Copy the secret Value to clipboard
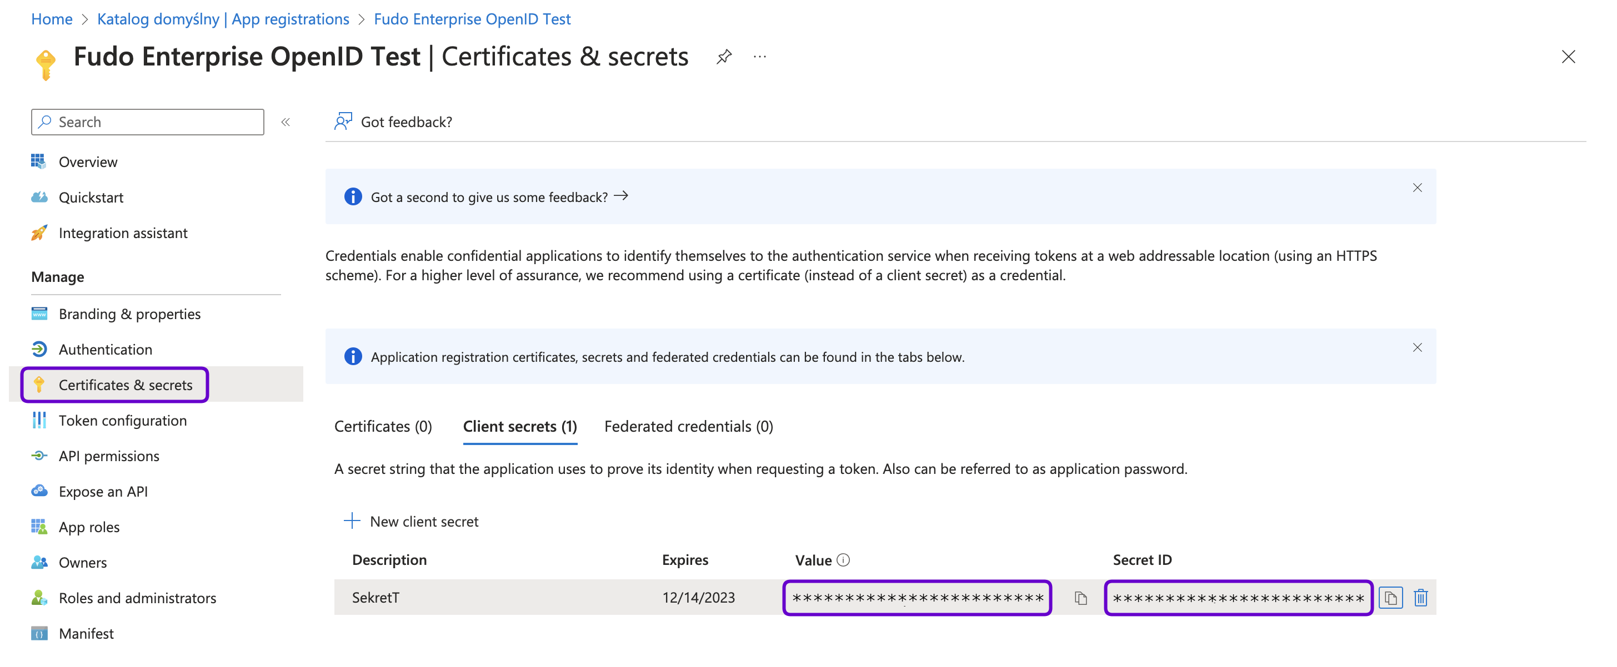Image resolution: width=1617 pixels, height=667 pixels. (x=1080, y=598)
